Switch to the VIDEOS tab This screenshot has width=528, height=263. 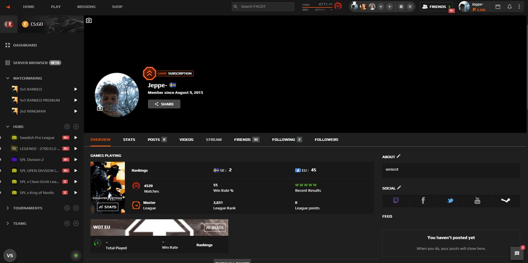pyautogui.click(x=187, y=139)
